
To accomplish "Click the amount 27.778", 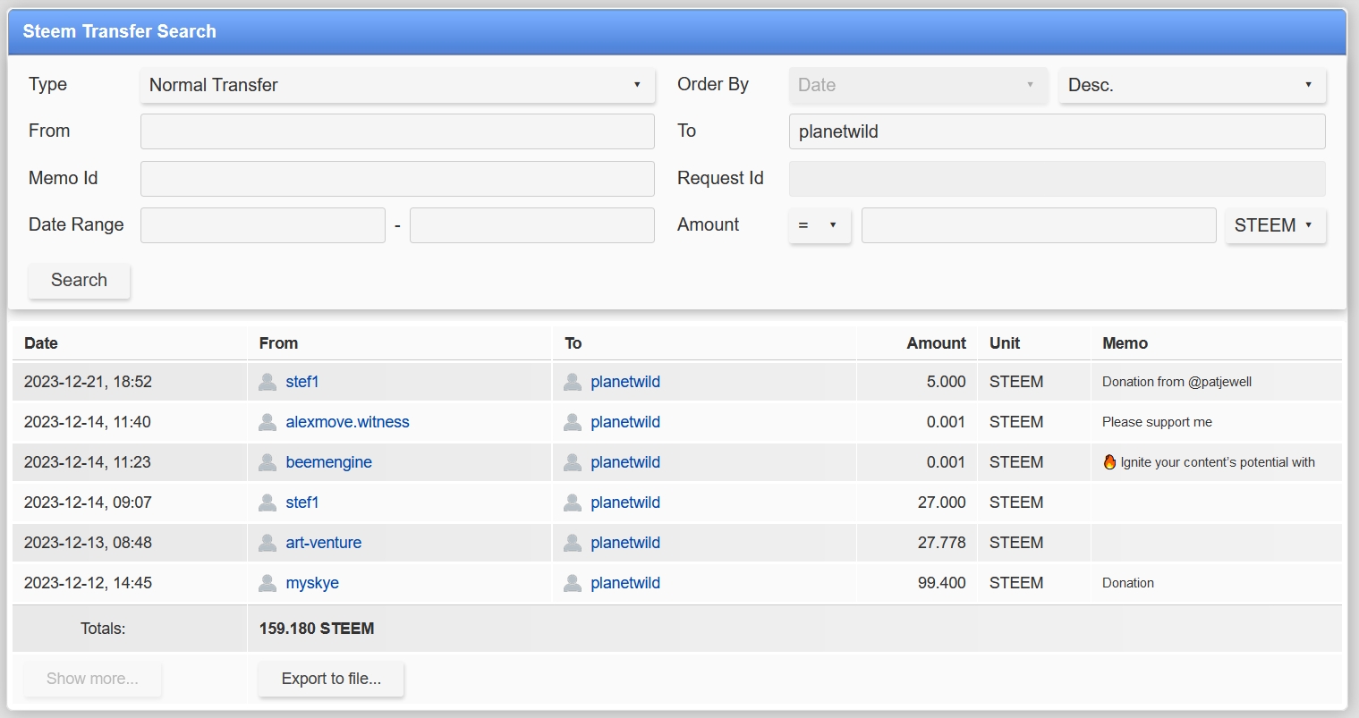I will pos(941,543).
